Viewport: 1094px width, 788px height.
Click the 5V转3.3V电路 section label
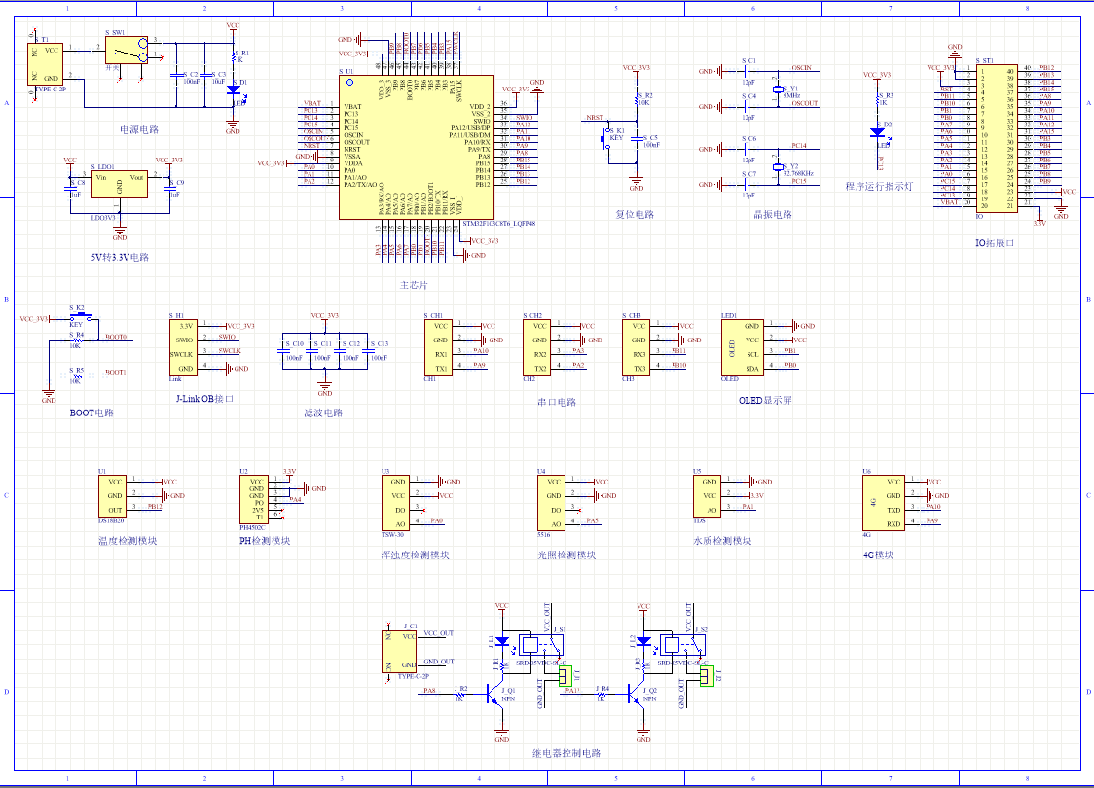point(120,258)
